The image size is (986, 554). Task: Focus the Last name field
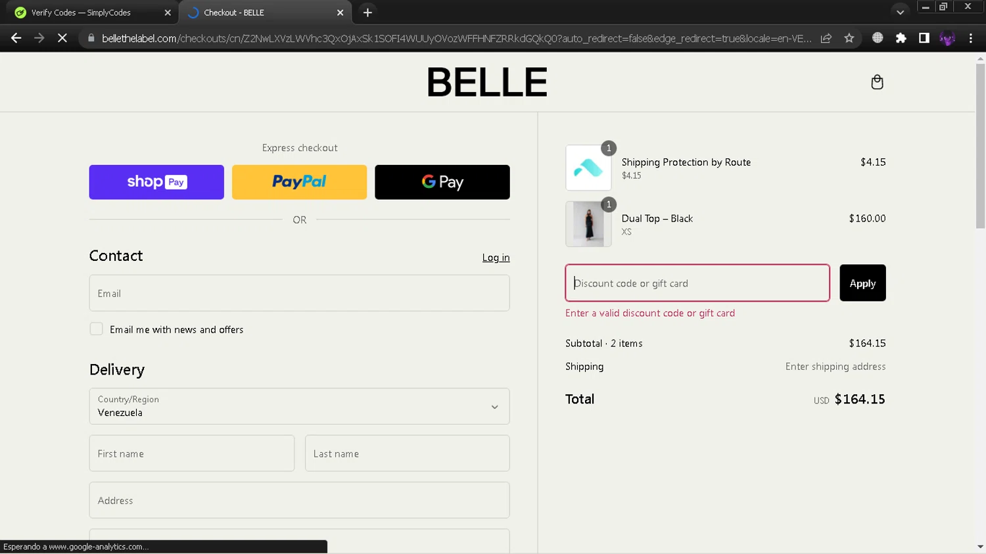pyautogui.click(x=408, y=453)
